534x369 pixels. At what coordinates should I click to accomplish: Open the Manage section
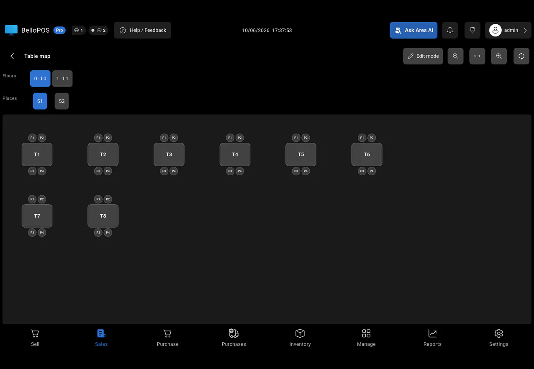[366, 338]
